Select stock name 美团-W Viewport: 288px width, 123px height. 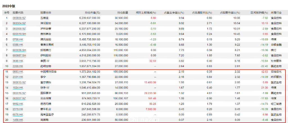coord(45,61)
